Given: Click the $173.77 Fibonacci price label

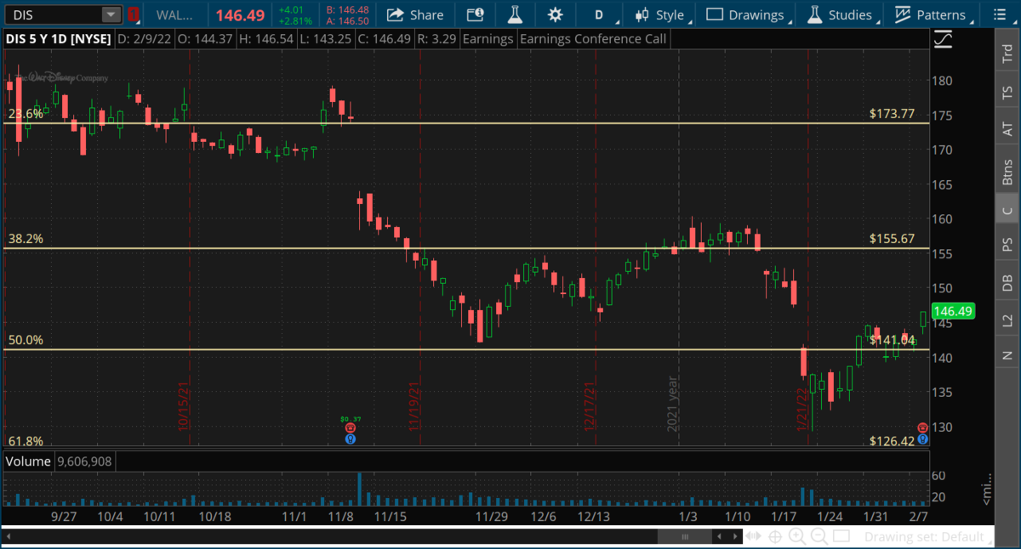Looking at the screenshot, I should (892, 113).
